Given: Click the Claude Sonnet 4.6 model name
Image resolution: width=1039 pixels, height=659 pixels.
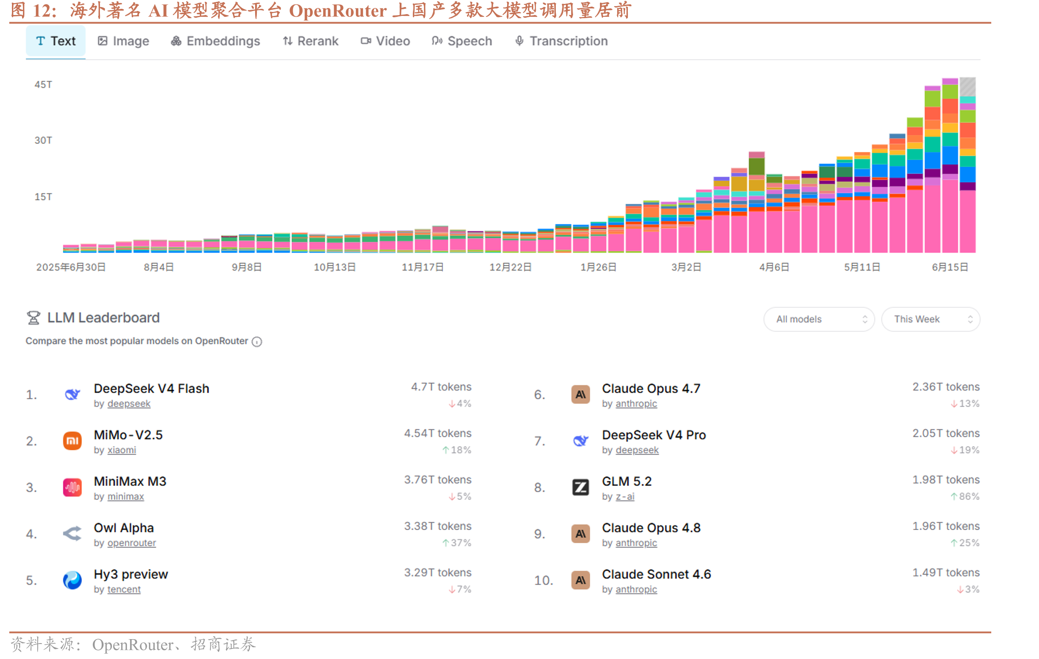Looking at the screenshot, I should pyautogui.click(x=656, y=574).
